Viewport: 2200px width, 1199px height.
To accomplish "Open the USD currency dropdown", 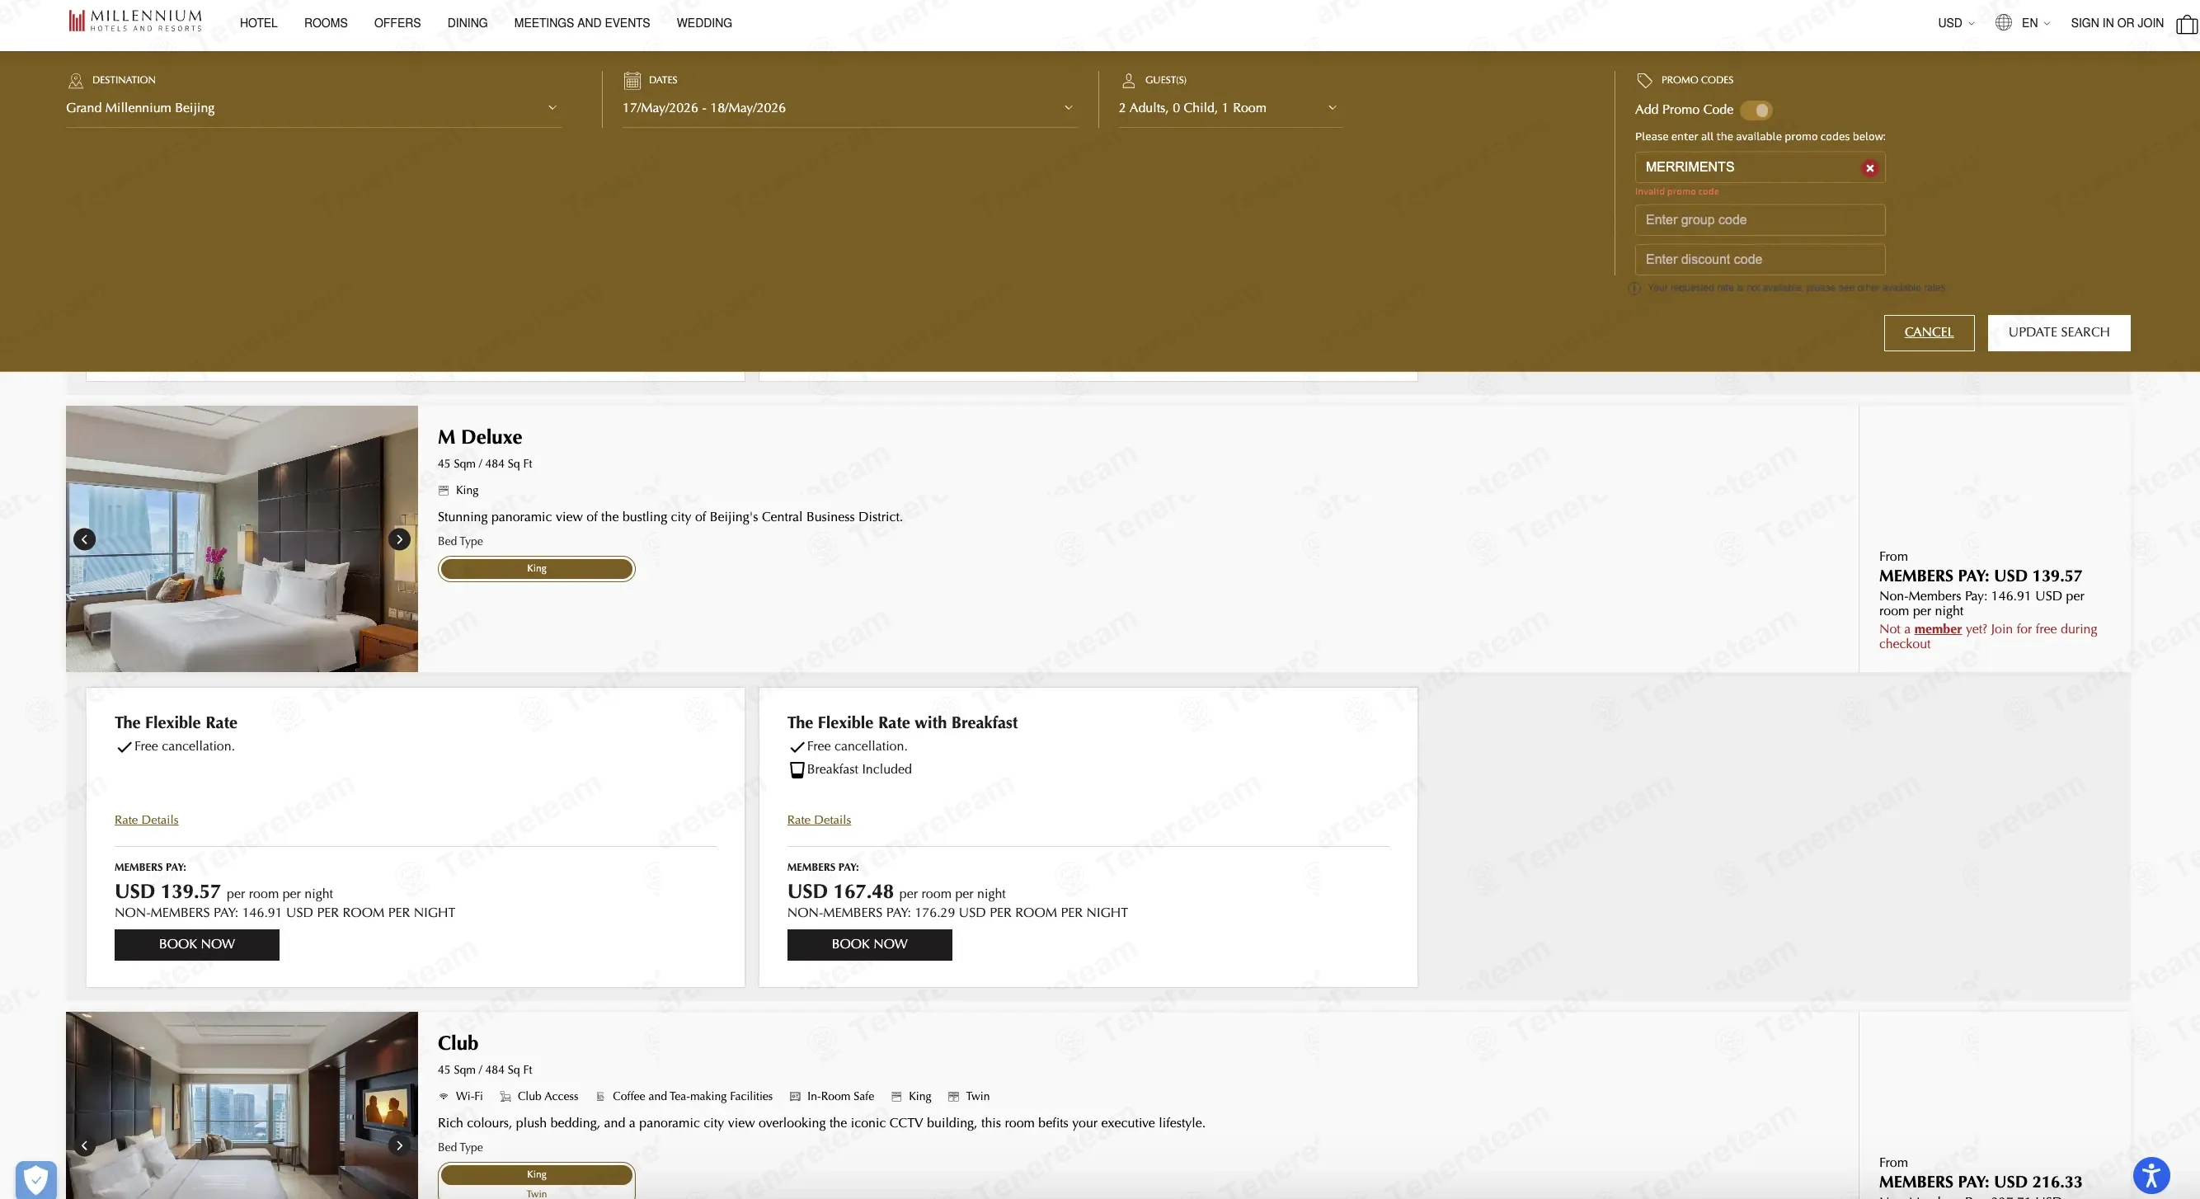I will coord(1956,23).
